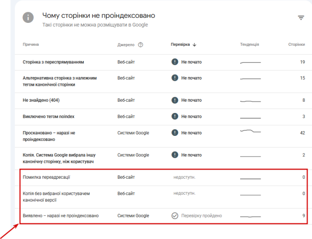The width and height of the screenshot is (312, 239).
Task: Open Проскановано – наразі не проіндексовано reason
Action: click(x=49, y=136)
